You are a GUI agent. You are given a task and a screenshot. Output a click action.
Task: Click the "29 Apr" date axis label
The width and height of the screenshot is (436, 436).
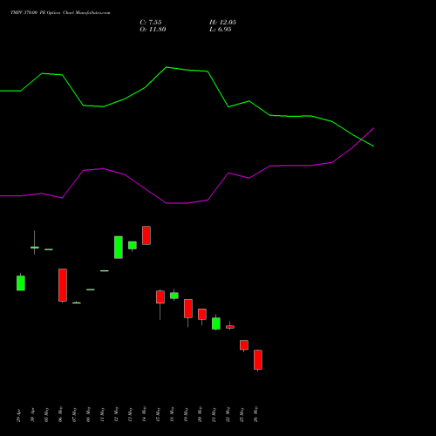[x=18, y=415]
